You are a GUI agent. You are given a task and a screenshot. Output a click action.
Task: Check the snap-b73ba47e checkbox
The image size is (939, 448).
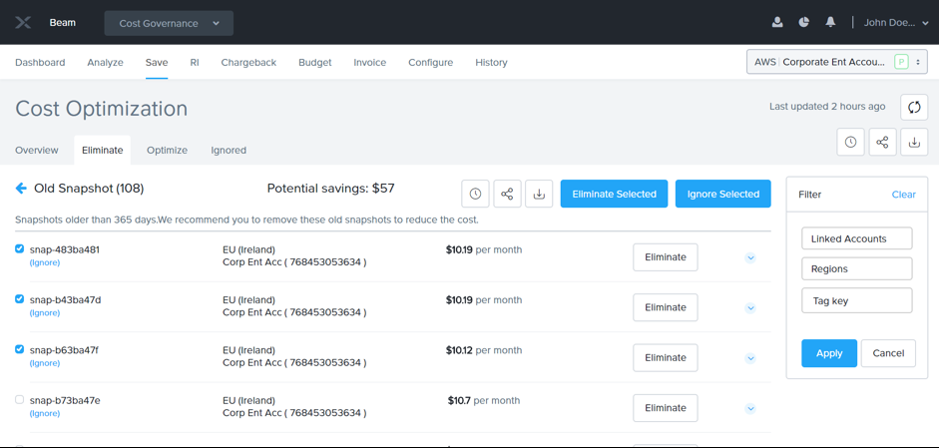19,399
